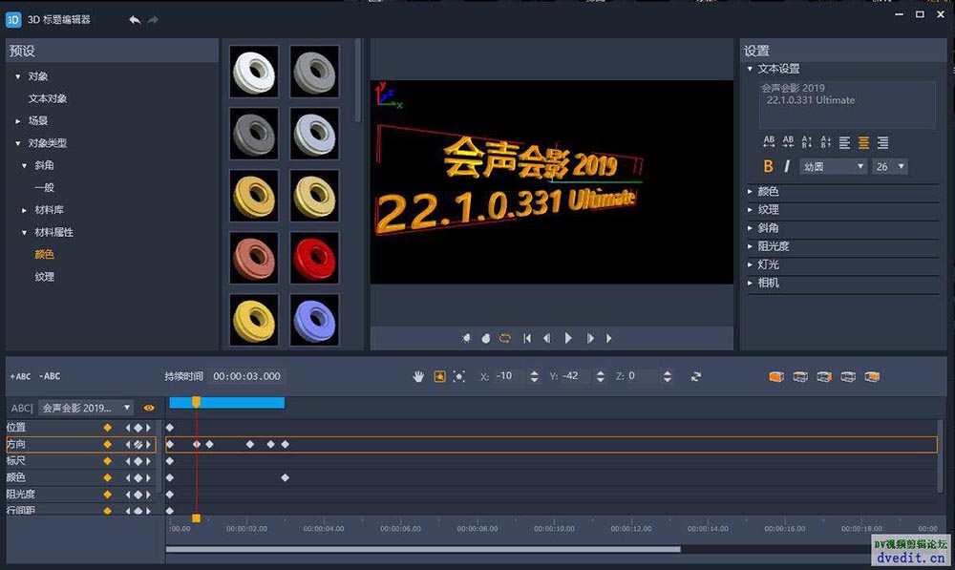
Task: Click the redo arrow in title bar
Action: click(153, 20)
